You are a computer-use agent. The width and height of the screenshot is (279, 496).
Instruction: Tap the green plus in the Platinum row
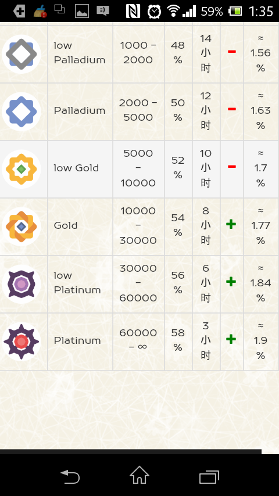coord(231,339)
